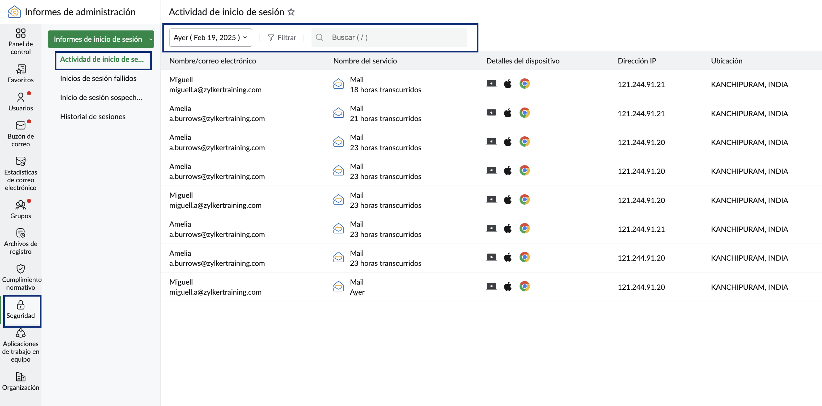Open Inicios de sesión fallidos report
This screenshot has width=822, height=406.
coord(98,78)
